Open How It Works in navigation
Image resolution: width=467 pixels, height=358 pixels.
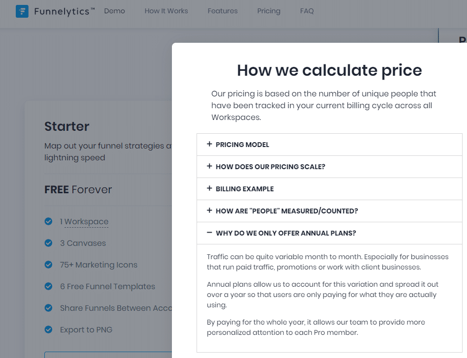(x=166, y=11)
